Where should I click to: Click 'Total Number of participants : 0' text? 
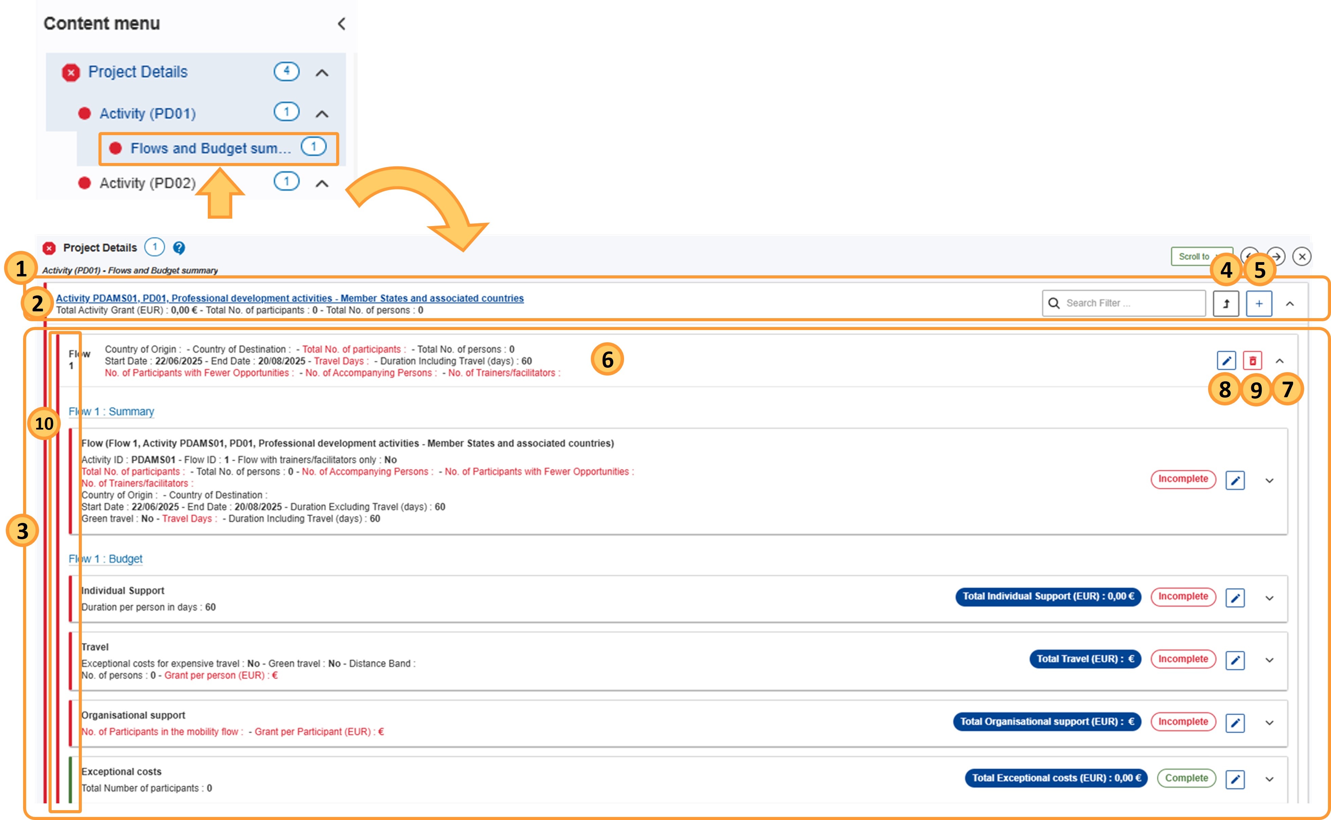point(146,788)
